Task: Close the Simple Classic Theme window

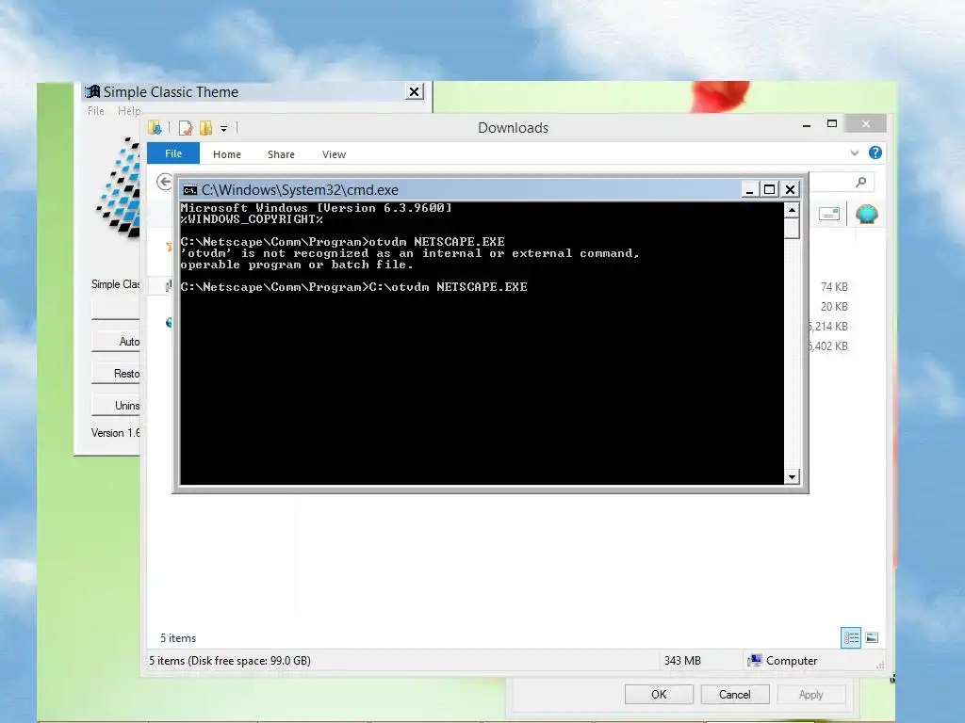Action: 415,91
